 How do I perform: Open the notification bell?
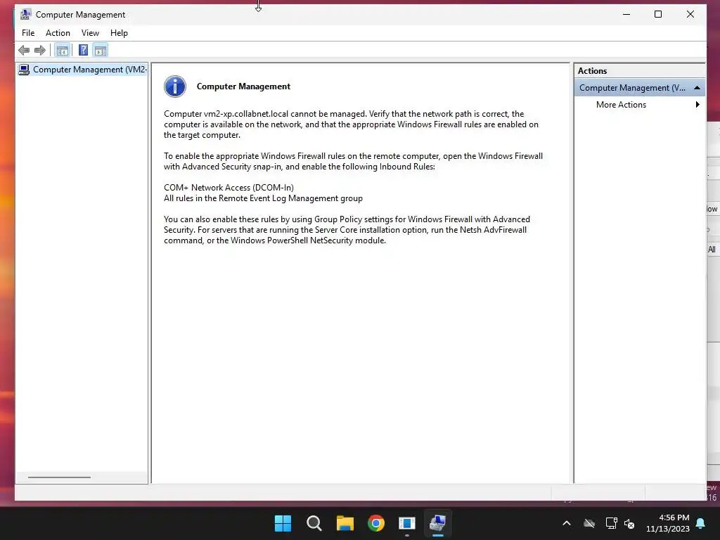(x=701, y=523)
